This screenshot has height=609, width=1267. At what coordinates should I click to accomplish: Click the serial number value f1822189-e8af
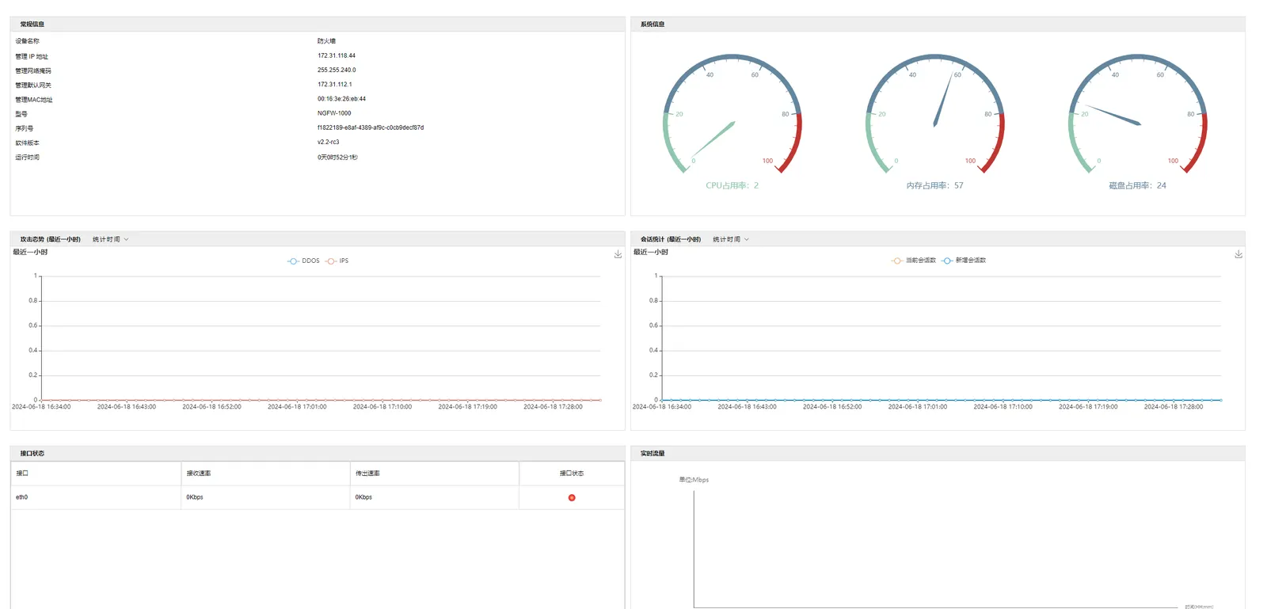(x=371, y=128)
